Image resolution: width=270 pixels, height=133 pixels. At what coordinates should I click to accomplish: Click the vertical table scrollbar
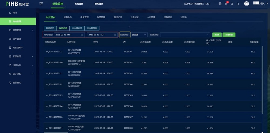pyautogui.click(x=262, y=80)
